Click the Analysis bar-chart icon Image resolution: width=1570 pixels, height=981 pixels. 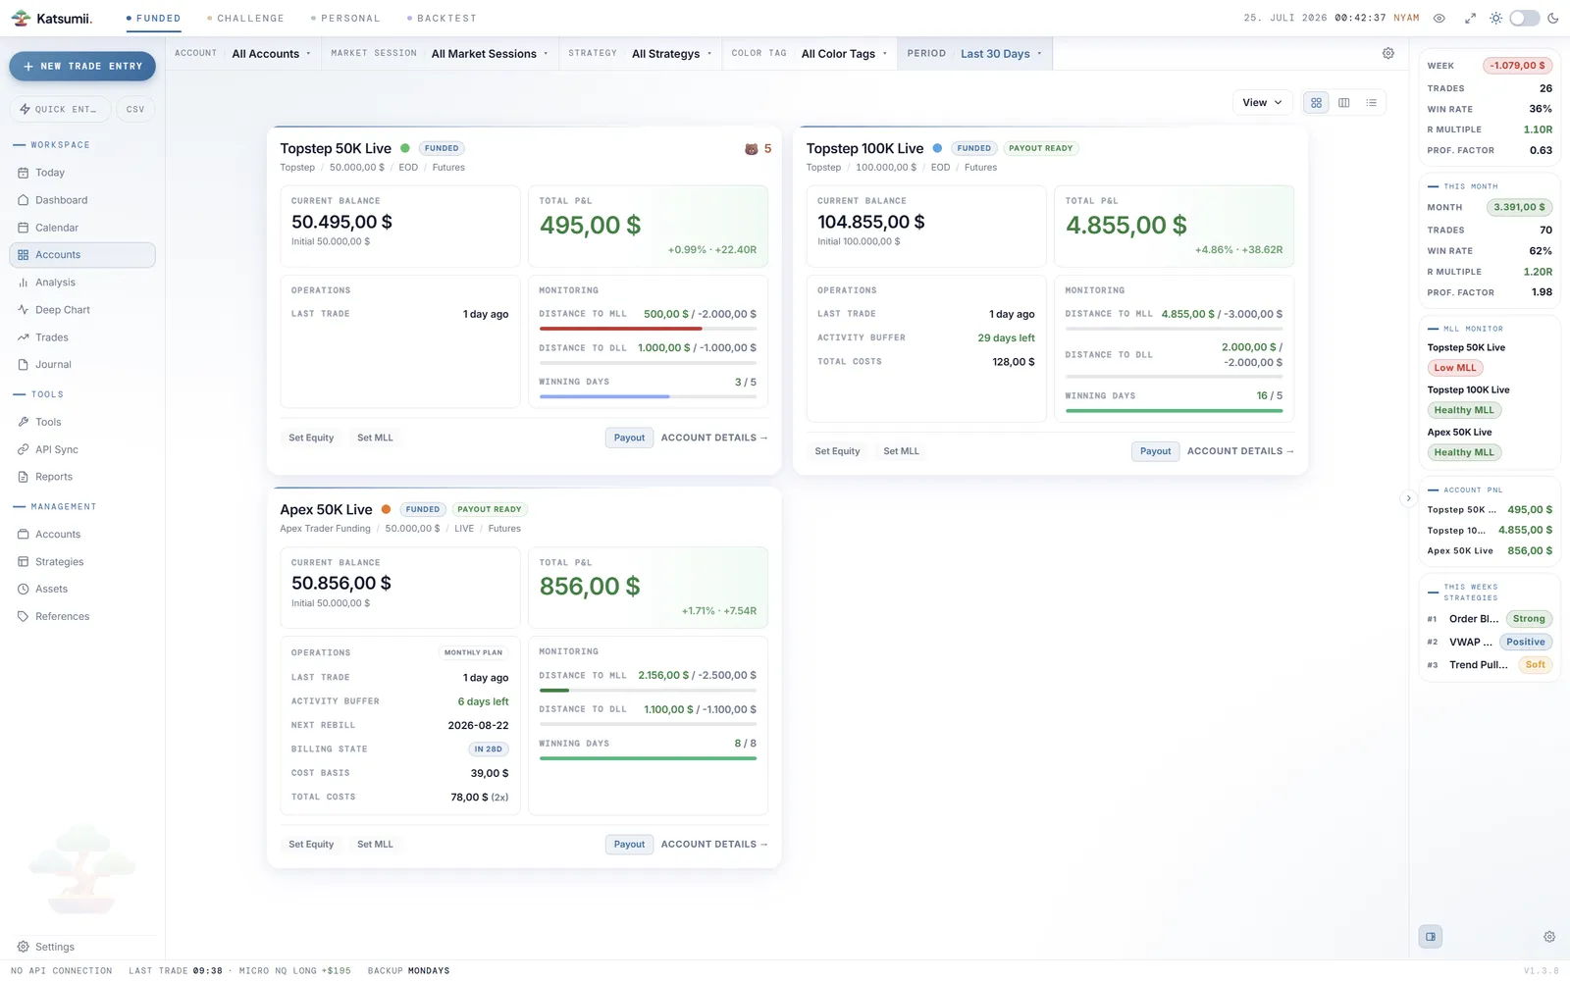[23, 283]
